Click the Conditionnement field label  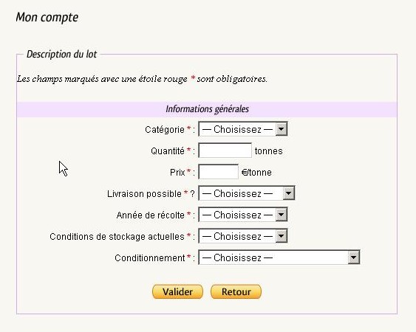[x=150, y=257]
